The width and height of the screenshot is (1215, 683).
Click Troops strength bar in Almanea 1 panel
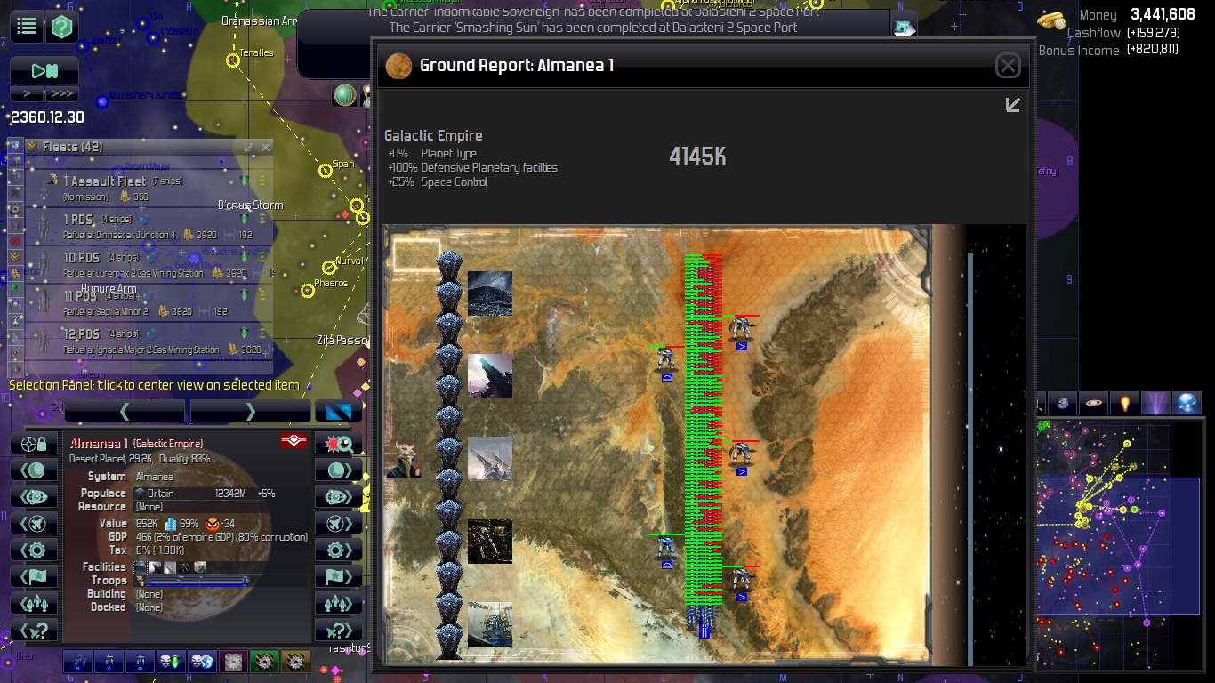point(190,581)
